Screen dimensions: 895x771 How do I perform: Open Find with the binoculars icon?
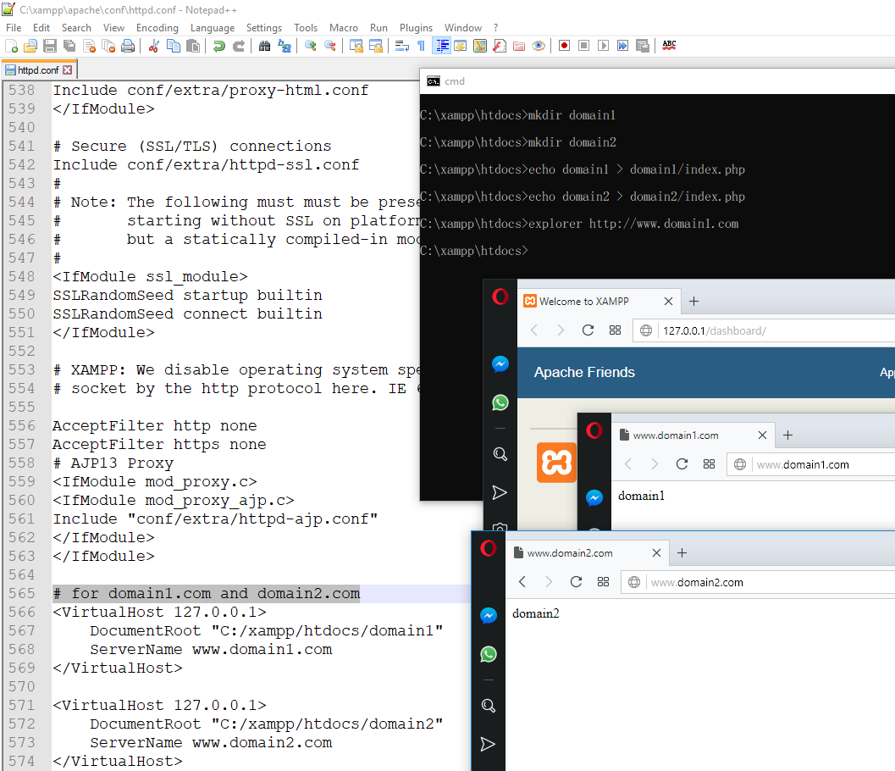tap(264, 46)
